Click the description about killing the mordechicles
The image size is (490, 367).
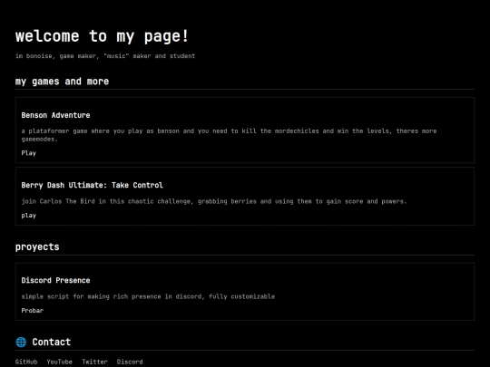point(229,135)
